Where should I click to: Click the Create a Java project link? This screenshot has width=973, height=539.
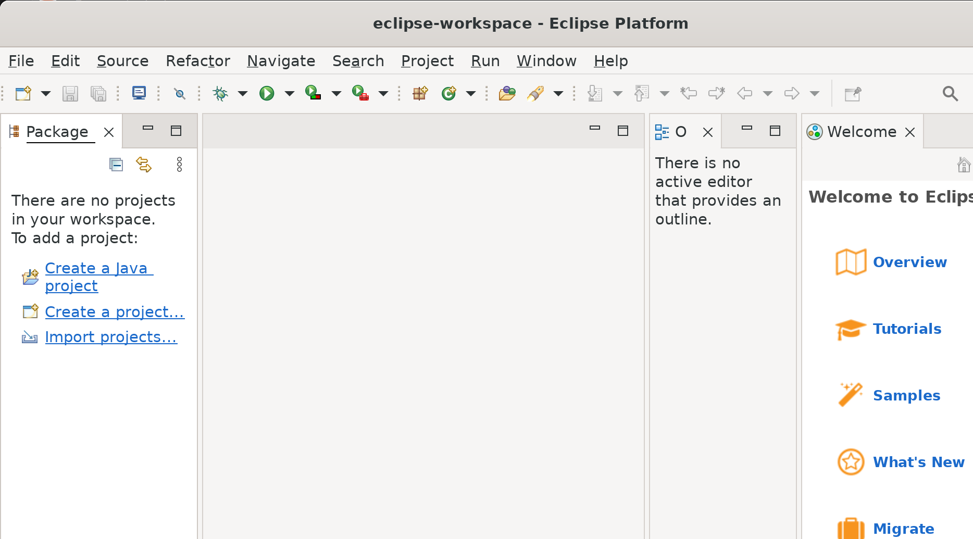[98, 277]
